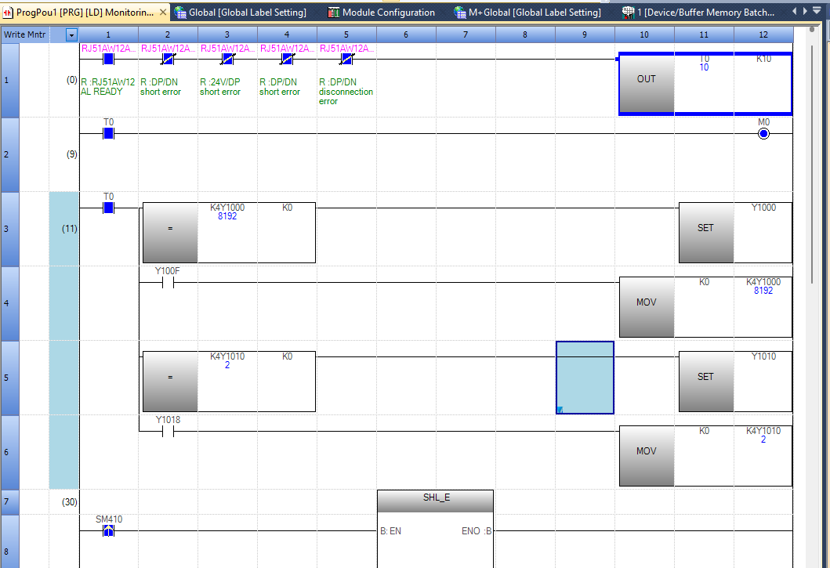Open the Write Mntr dropdown arrow

[x=71, y=35]
